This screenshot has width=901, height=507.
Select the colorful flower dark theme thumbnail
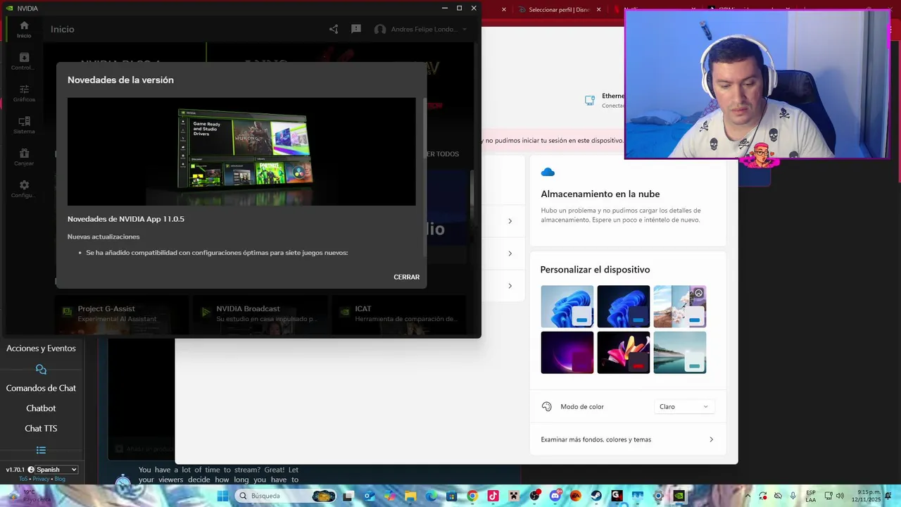tap(624, 352)
